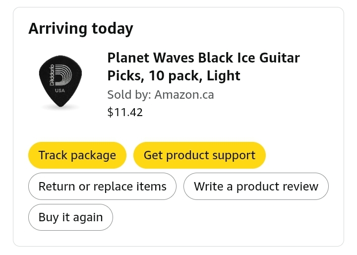Click the USA marking on the pick
This screenshot has height=255, width=357.
pyautogui.click(x=59, y=91)
